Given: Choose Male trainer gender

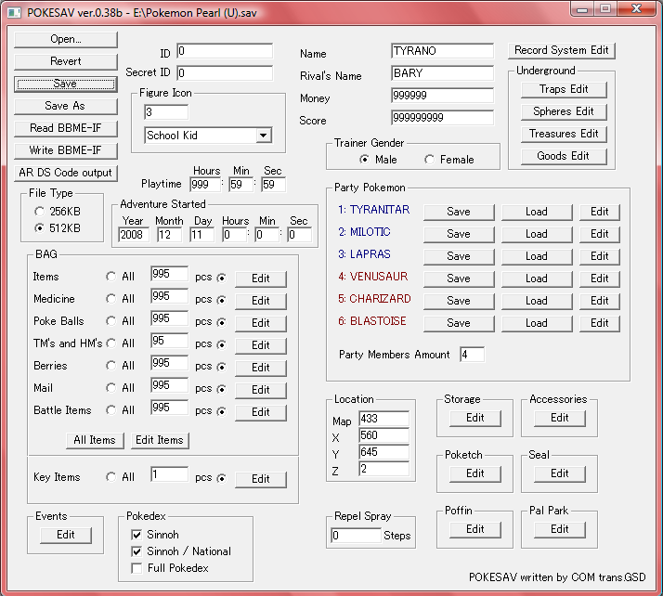Looking at the screenshot, I should tap(364, 160).
